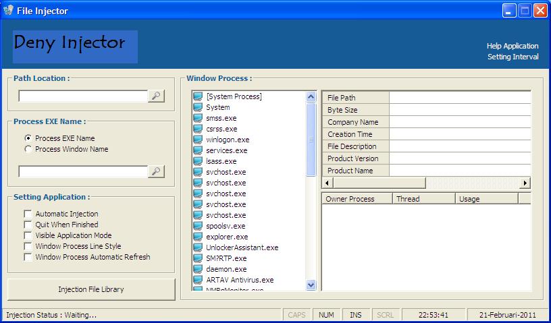Click the icon next to winlogon.exe
The width and height of the screenshot is (551, 323).
click(198, 140)
